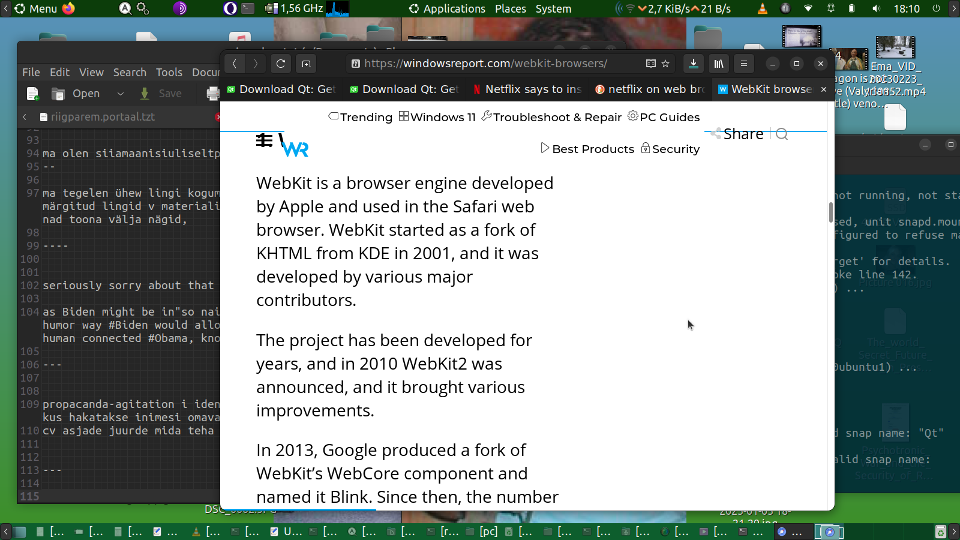The height and width of the screenshot is (540, 960).
Task: Open the Tor Browser launcher in the panel
Action: coord(180,8)
